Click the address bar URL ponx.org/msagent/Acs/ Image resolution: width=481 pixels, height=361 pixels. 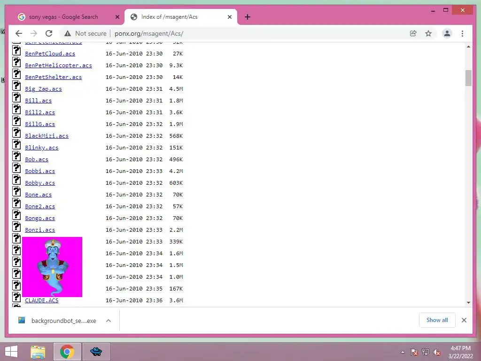tap(149, 33)
